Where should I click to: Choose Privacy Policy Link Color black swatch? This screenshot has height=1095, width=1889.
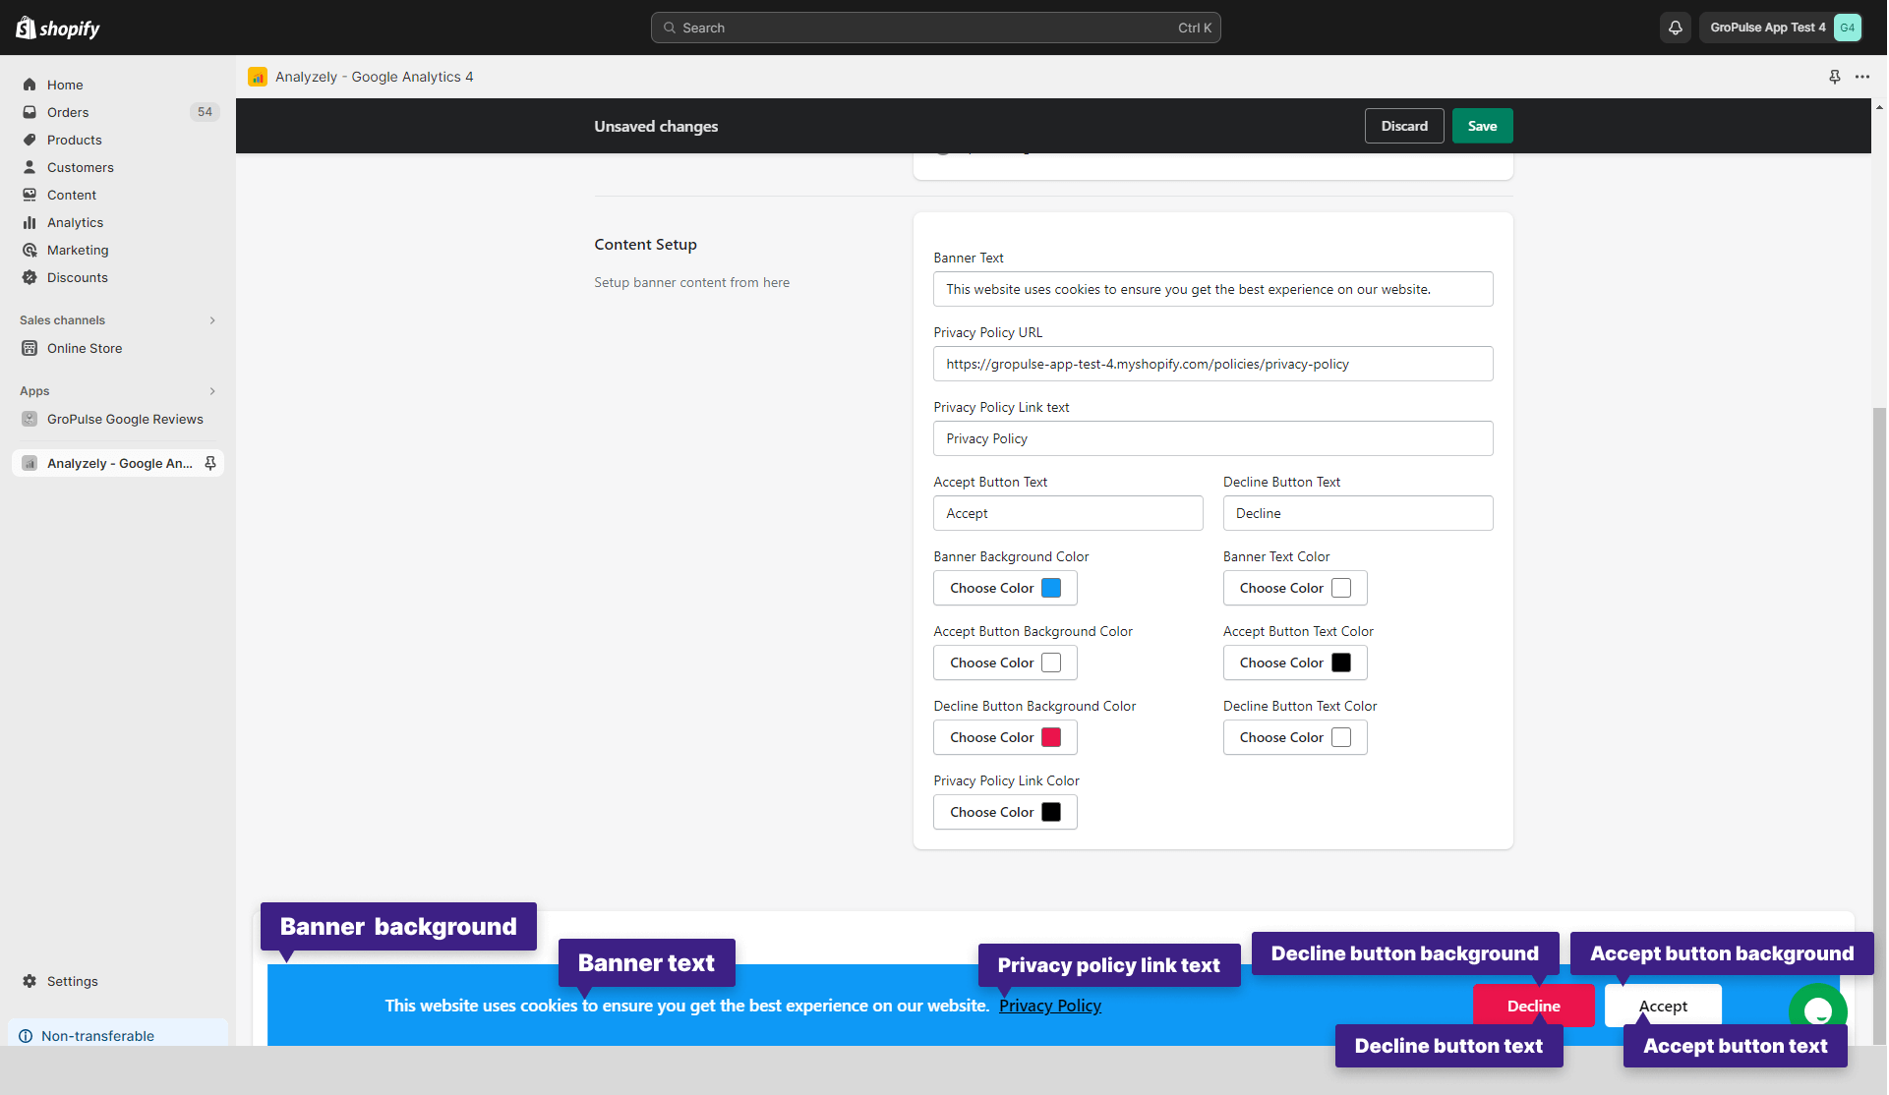coord(1051,812)
